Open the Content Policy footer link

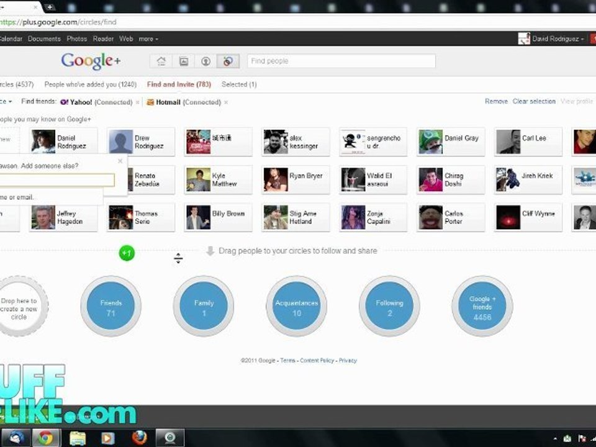click(317, 360)
